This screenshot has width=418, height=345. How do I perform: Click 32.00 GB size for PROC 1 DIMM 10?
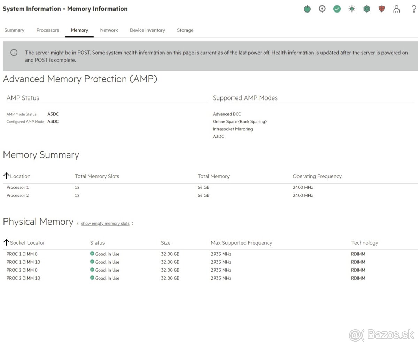[x=170, y=262]
